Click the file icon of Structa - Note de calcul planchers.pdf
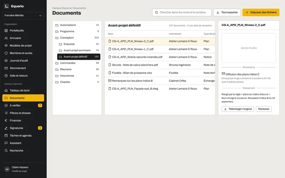The height and width of the screenshot is (178, 285). [x=110, y=65]
